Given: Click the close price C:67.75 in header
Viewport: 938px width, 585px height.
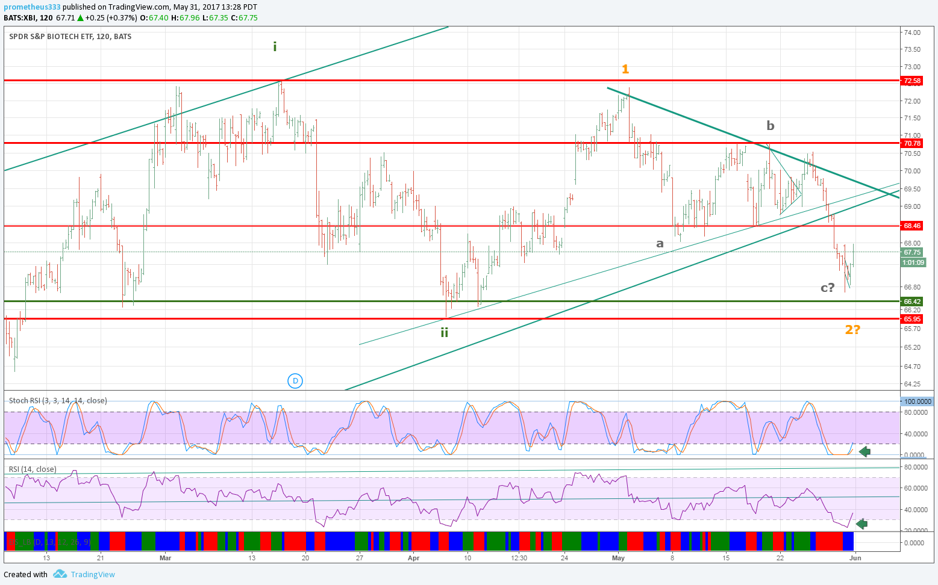Looking at the screenshot, I should [x=244, y=18].
